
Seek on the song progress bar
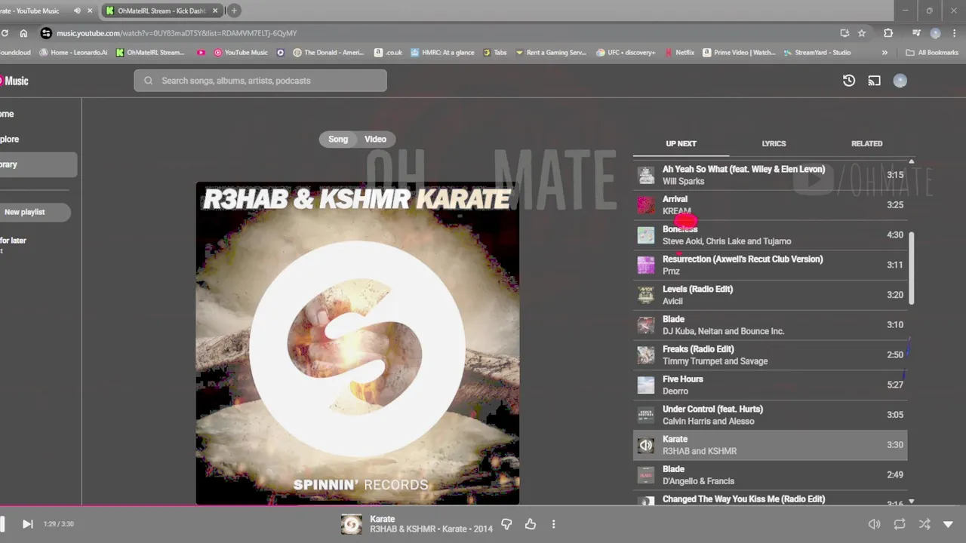tap(483, 506)
